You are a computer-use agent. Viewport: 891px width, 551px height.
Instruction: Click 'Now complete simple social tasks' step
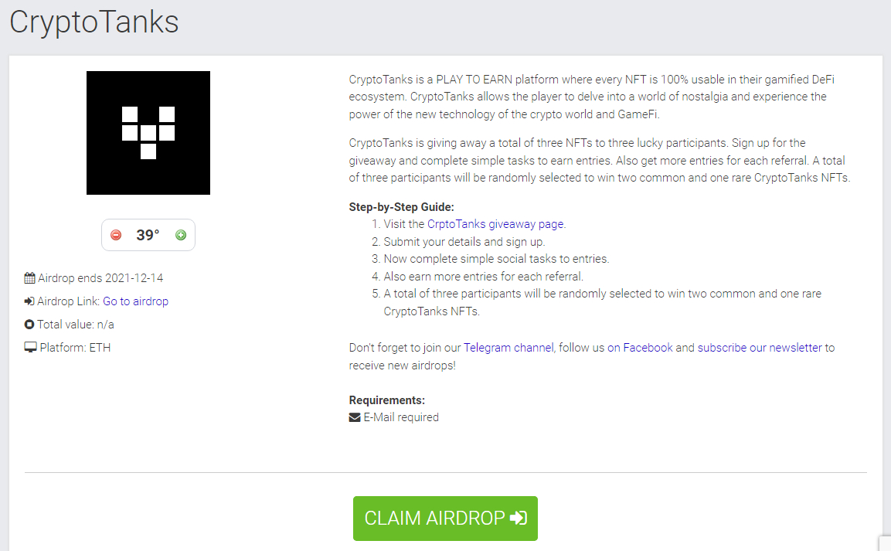(496, 259)
